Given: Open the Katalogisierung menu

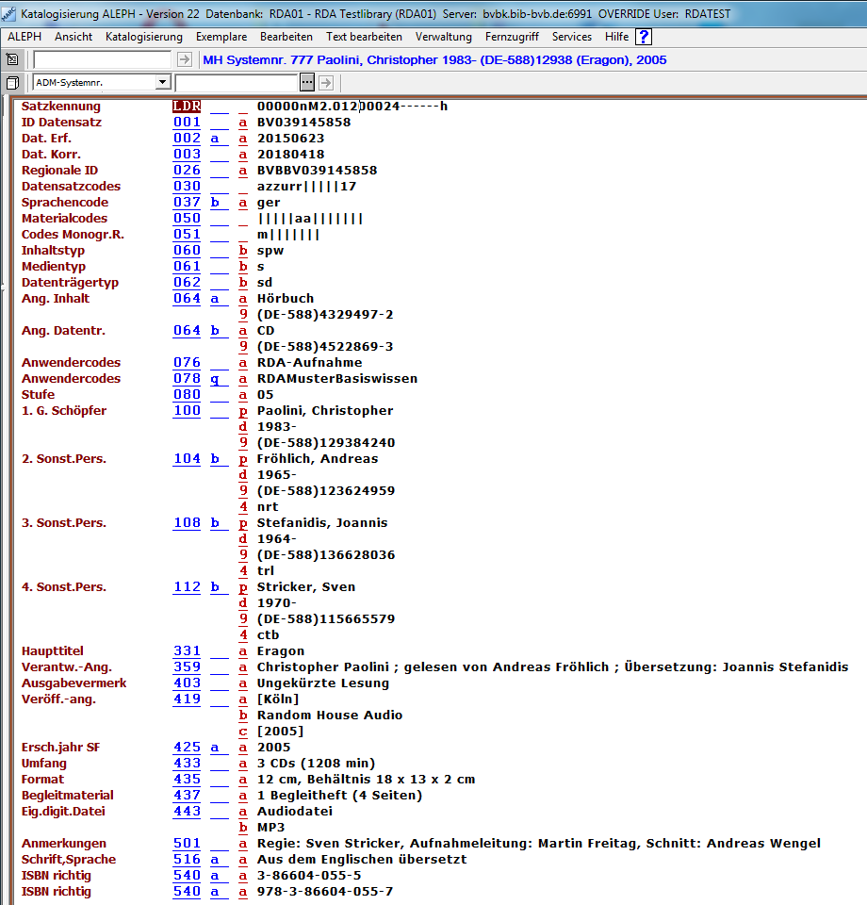Looking at the screenshot, I should click(x=144, y=37).
